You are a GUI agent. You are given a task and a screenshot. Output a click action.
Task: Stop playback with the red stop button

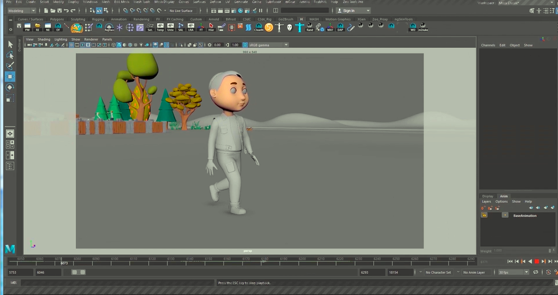click(x=536, y=262)
